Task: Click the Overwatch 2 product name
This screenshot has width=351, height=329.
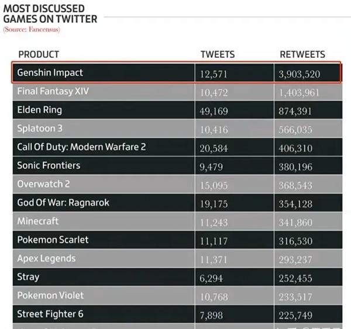Action: [x=44, y=184]
